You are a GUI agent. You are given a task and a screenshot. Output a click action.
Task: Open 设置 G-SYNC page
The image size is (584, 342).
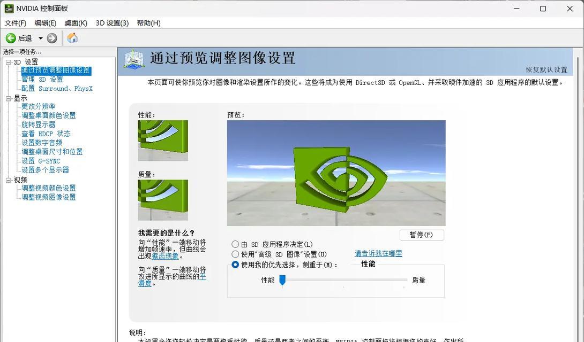[x=41, y=161]
